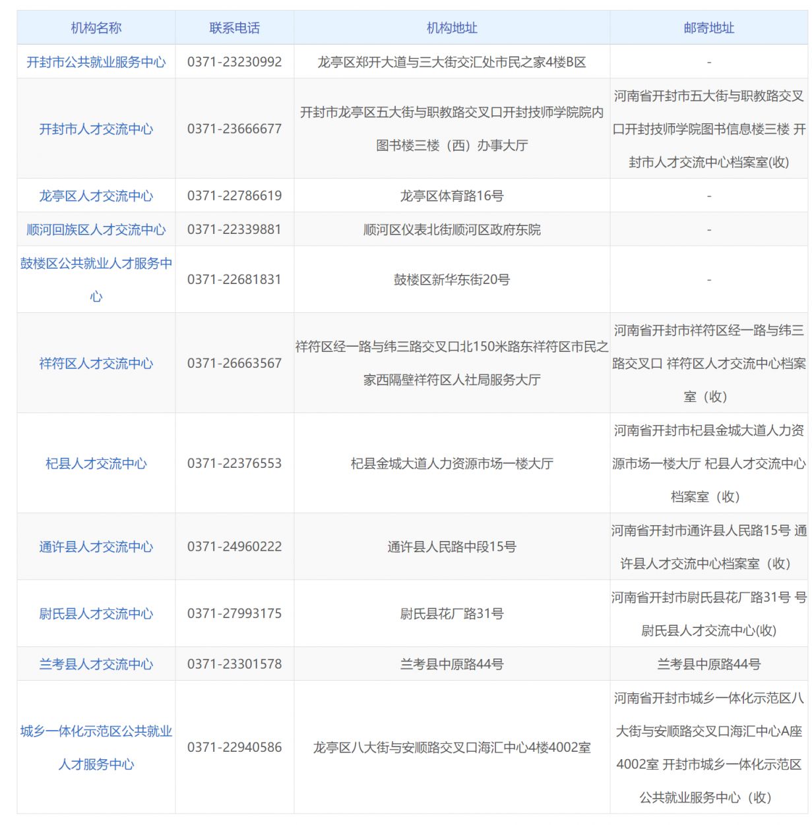Select phone number 0371-22786619
This screenshot has height=825, width=812.
pyautogui.click(x=235, y=196)
